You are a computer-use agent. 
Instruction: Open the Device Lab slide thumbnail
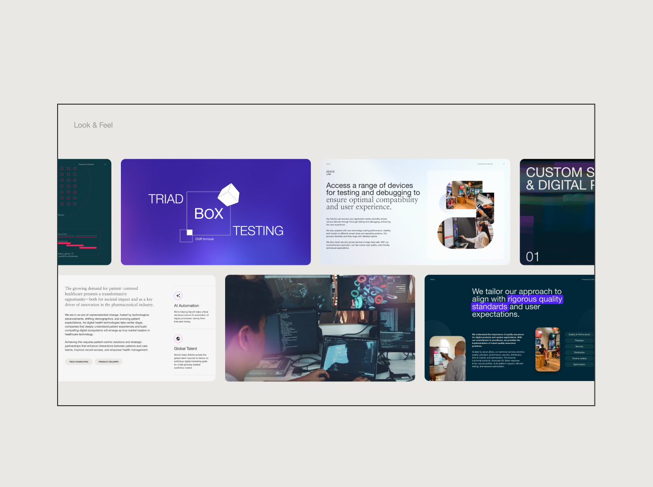click(415, 212)
